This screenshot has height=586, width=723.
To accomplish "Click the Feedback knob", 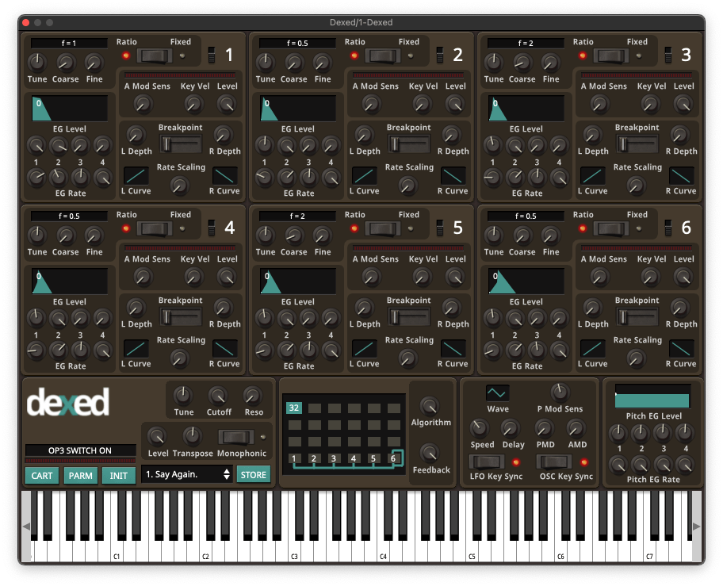I will click(430, 454).
